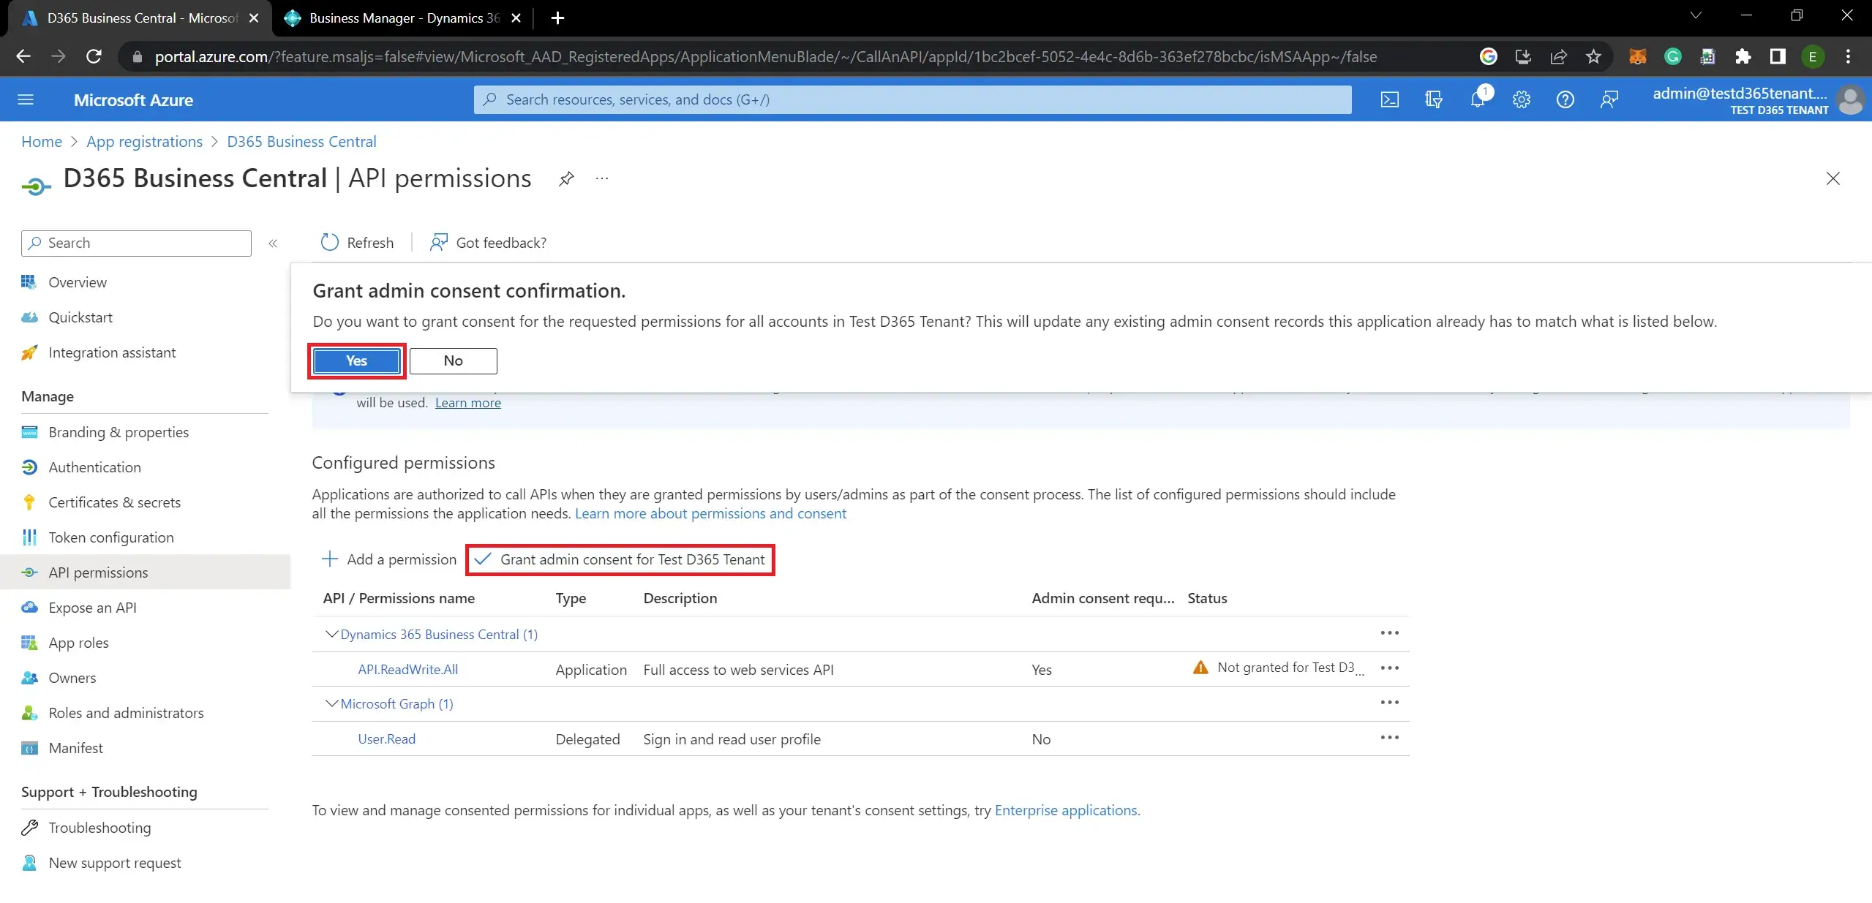
Task: Open ellipsis menu for Dynamics 365 Business Central group
Action: (1389, 633)
